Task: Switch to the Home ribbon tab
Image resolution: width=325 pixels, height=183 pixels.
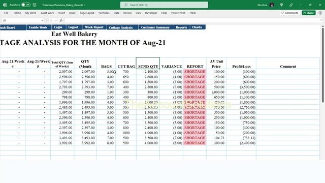Action: (x=17, y=13)
